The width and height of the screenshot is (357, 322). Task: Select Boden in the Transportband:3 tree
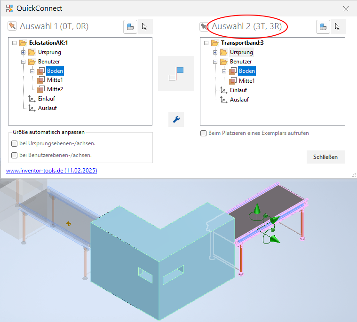point(247,71)
